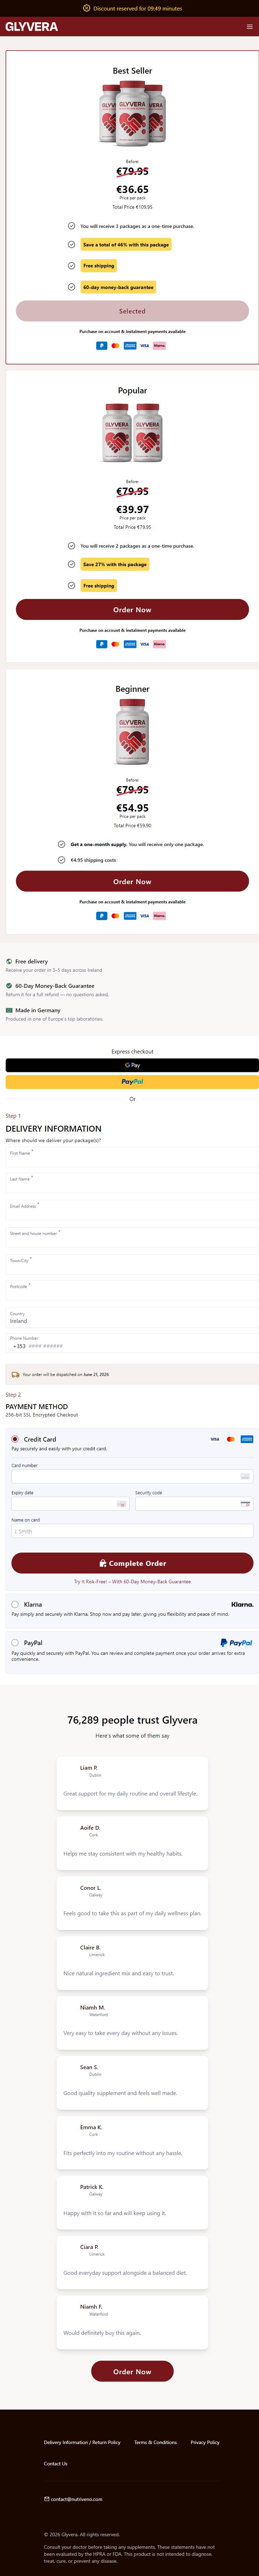Click the Card number input field
This screenshot has height=2576, width=259.
coord(132,1476)
